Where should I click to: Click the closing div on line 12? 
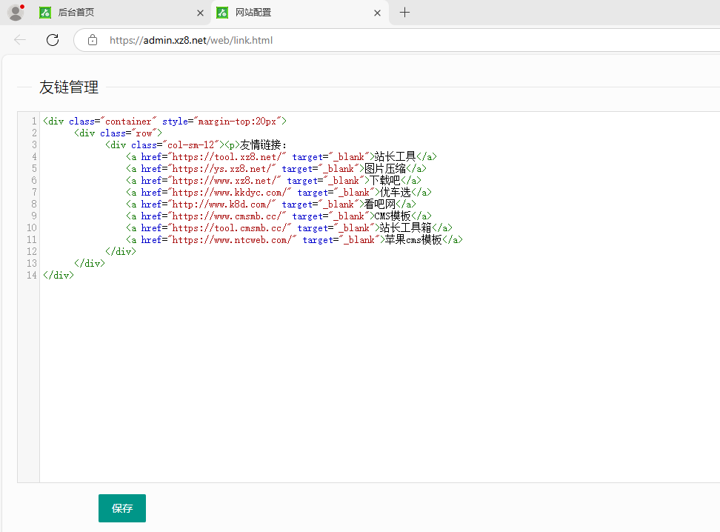121,252
